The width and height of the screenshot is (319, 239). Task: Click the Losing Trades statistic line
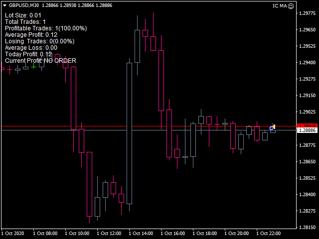click(x=39, y=41)
